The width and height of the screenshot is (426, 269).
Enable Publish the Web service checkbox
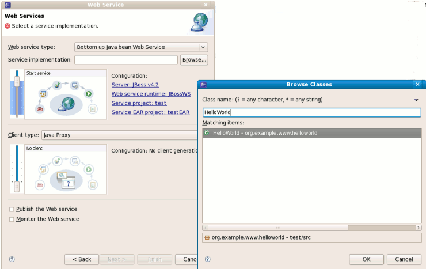[x=12, y=209]
